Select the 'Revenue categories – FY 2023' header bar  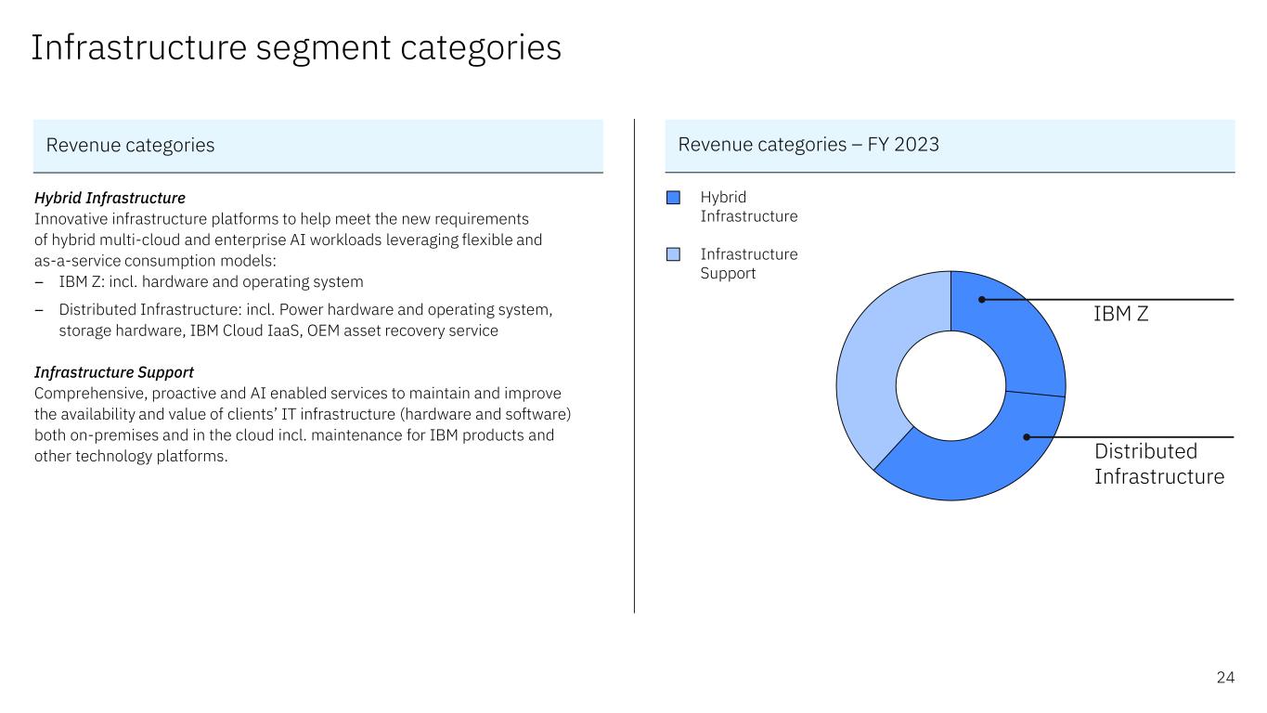coord(950,146)
